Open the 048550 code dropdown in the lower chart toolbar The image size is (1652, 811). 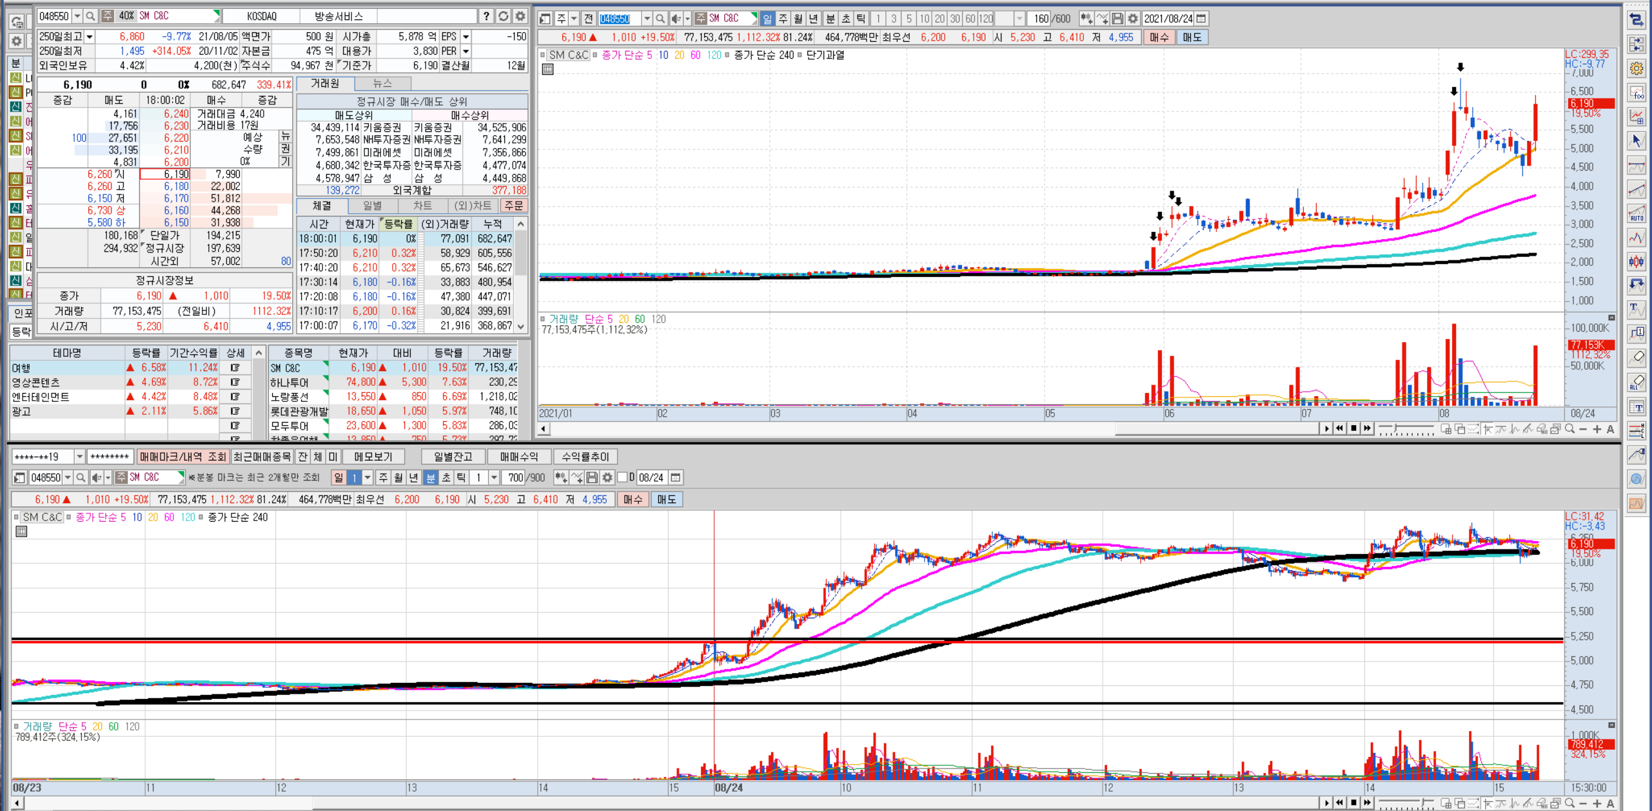(68, 477)
